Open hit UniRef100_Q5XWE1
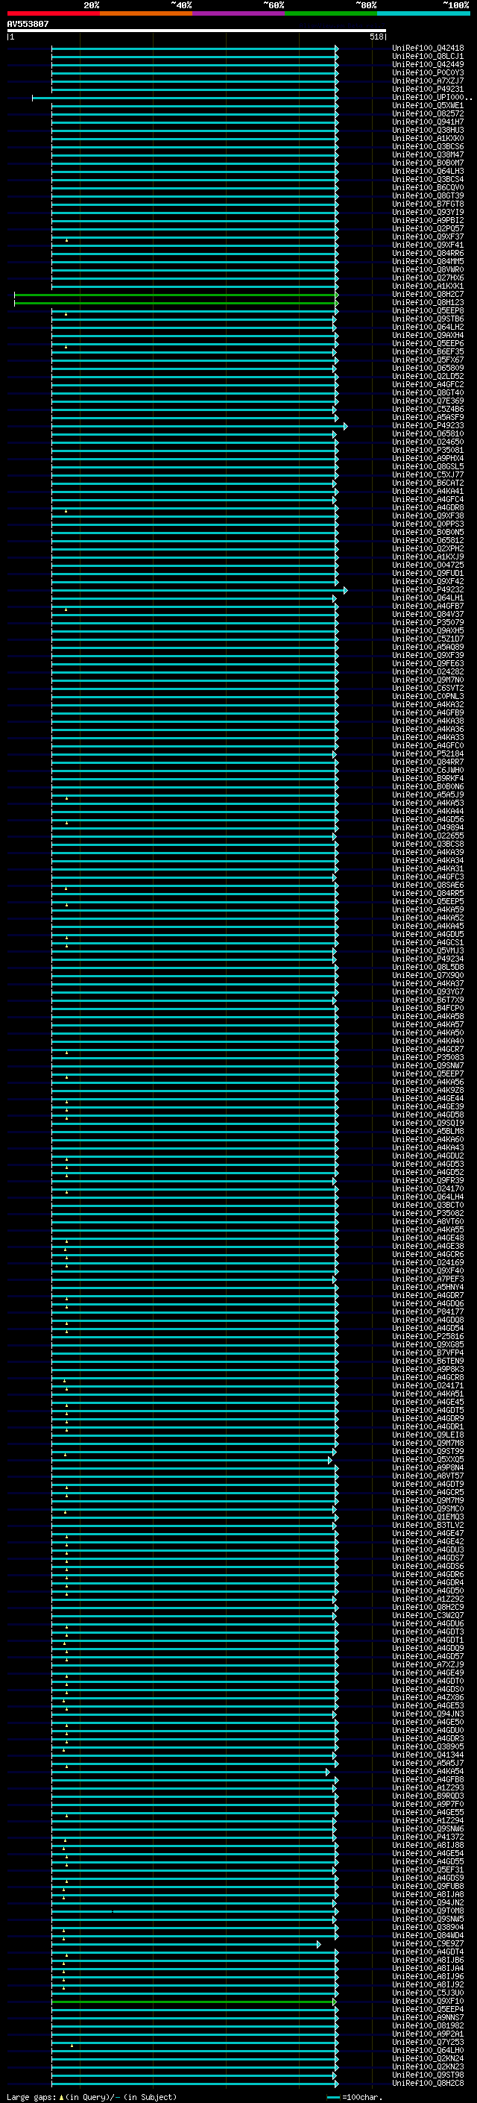The image size is (477, 2103). pyautogui.click(x=427, y=105)
